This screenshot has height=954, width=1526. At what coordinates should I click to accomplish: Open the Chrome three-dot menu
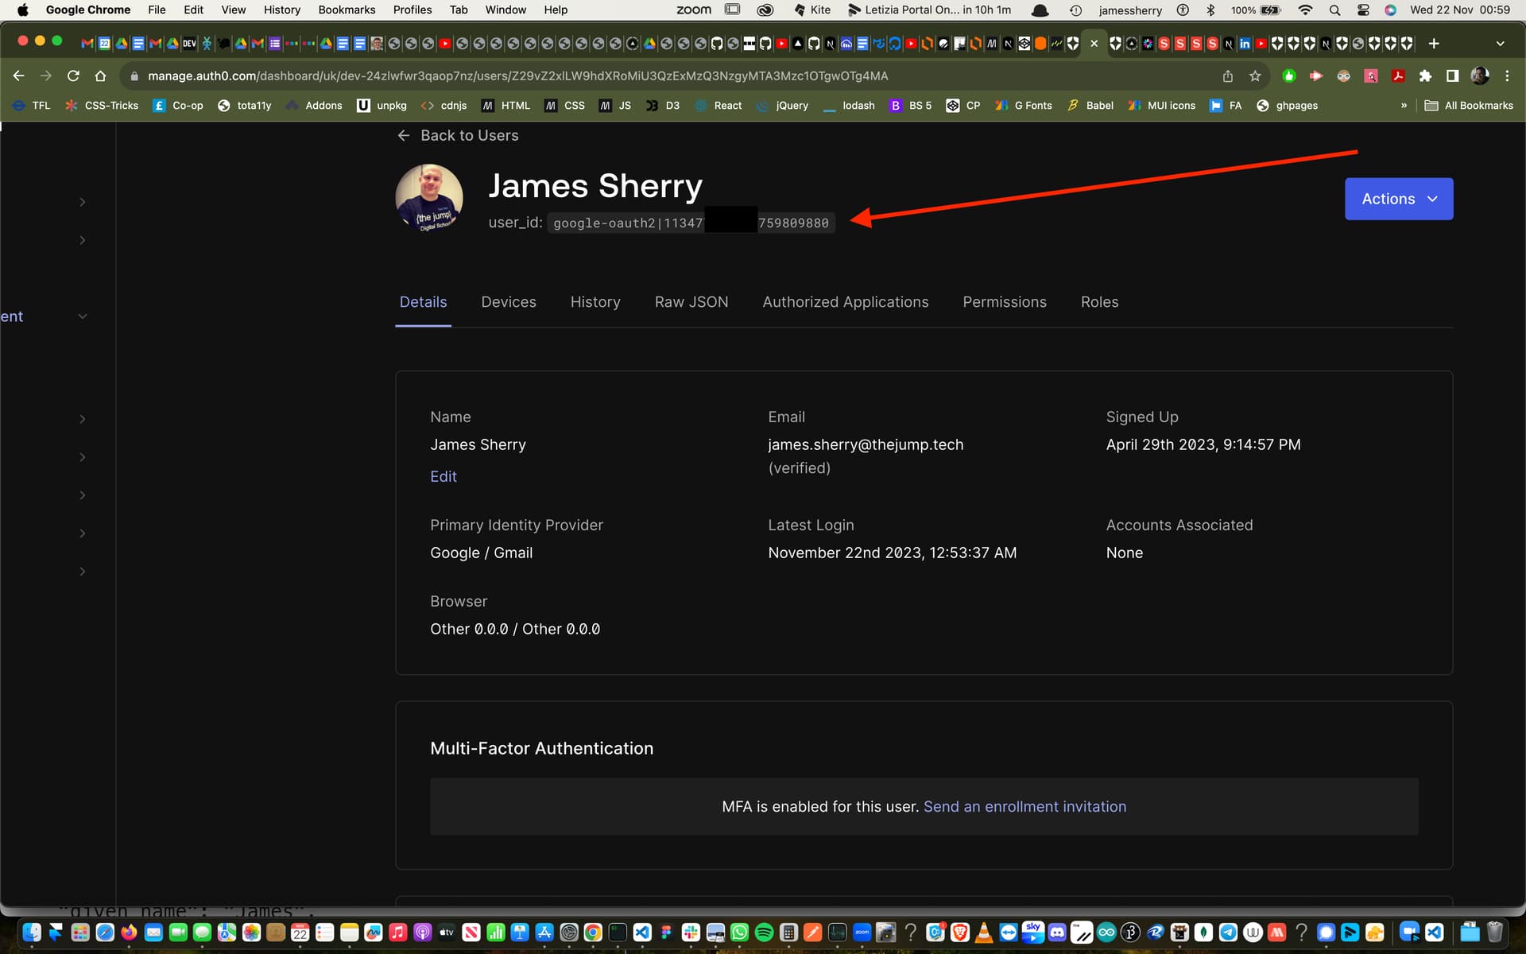(1507, 76)
